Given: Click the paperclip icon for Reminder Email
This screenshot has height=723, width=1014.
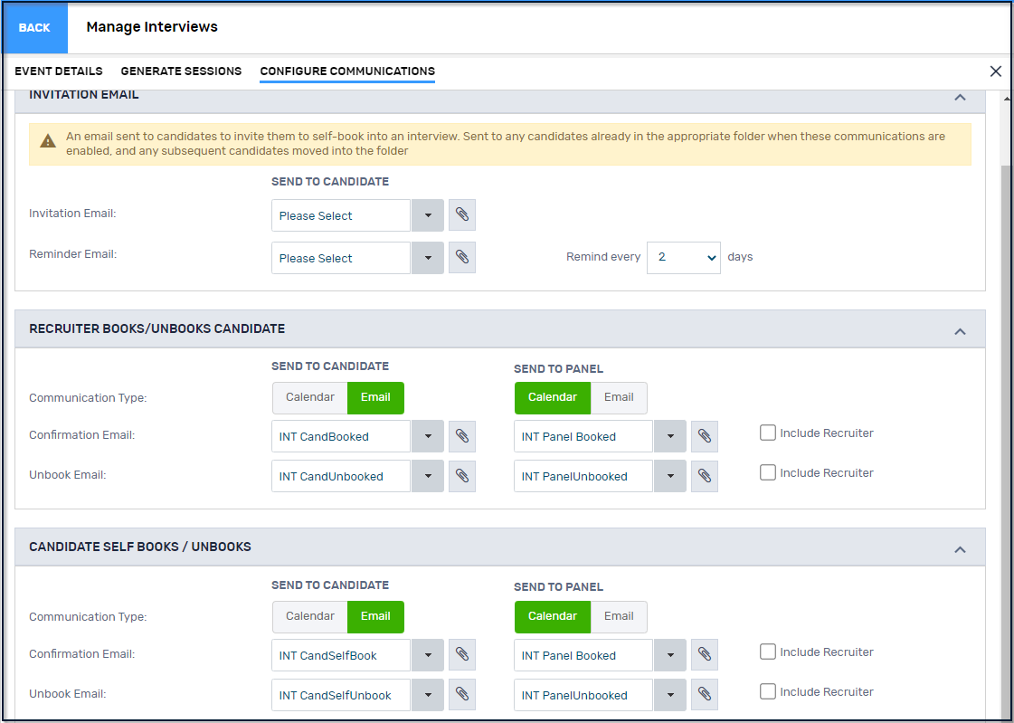Looking at the screenshot, I should coord(461,257).
